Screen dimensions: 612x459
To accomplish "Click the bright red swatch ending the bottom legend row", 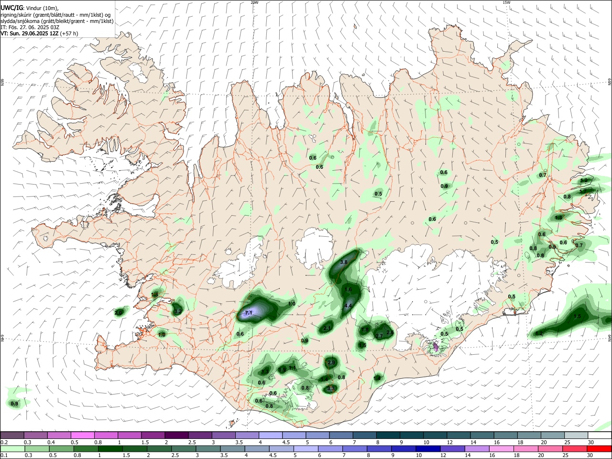I will [600, 449].
